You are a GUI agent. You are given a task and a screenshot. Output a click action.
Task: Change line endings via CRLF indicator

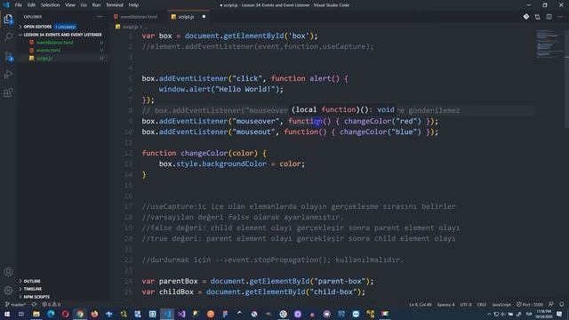tap(481, 304)
